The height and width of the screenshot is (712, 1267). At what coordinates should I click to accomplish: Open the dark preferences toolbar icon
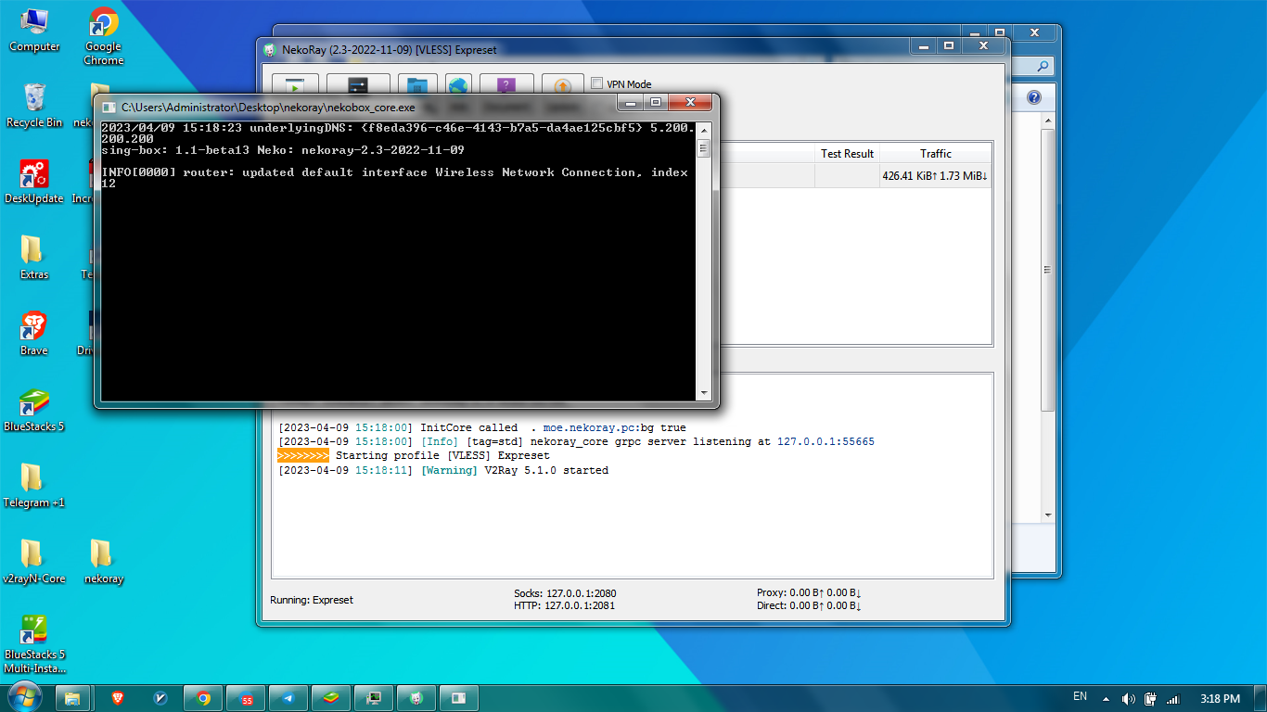click(x=359, y=83)
